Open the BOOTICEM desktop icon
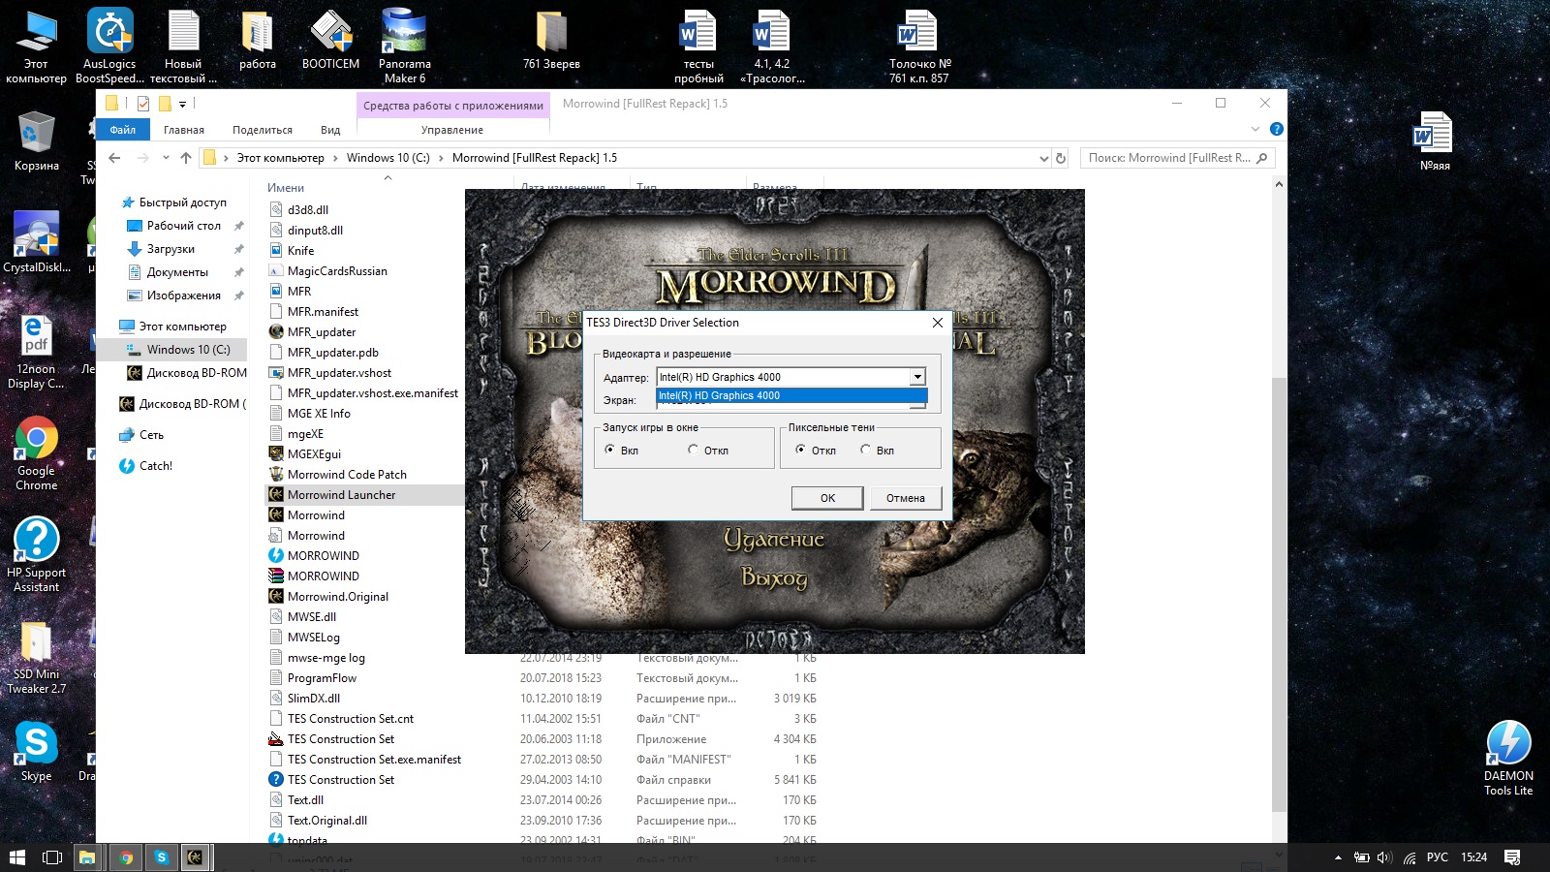The width and height of the screenshot is (1550, 872). 330,39
